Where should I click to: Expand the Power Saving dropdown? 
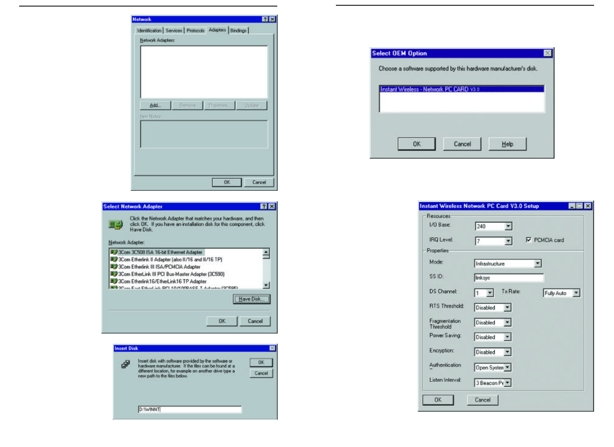click(x=508, y=337)
